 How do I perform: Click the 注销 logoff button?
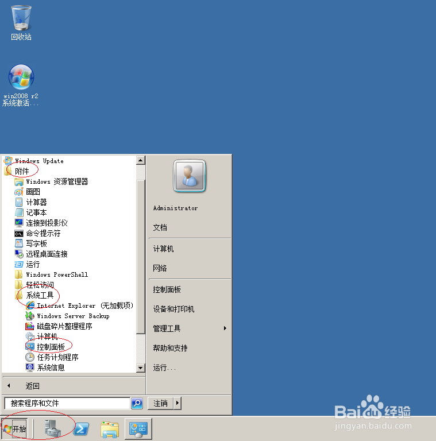[x=161, y=403]
